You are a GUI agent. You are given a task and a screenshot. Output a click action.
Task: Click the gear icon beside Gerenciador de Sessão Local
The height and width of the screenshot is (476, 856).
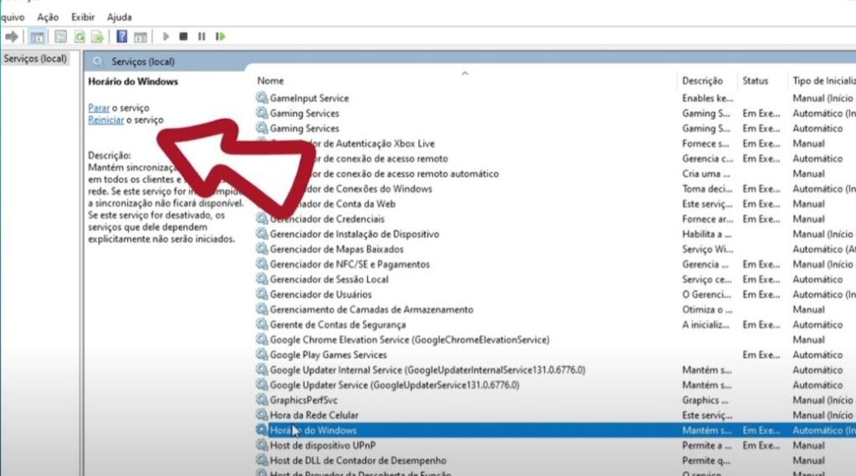(x=262, y=279)
